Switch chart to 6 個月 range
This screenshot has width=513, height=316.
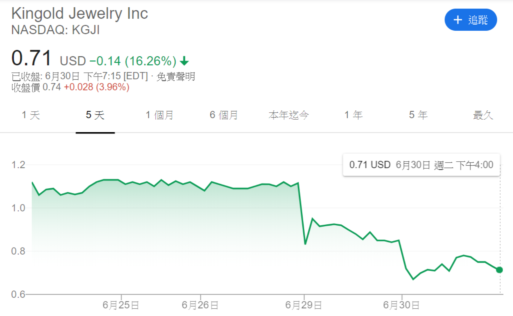click(x=224, y=115)
